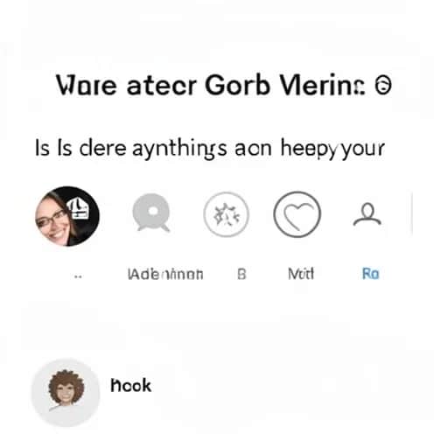448x448 pixels.
Task: Click the white building badge on the avatar
Action: pyautogui.click(x=78, y=208)
